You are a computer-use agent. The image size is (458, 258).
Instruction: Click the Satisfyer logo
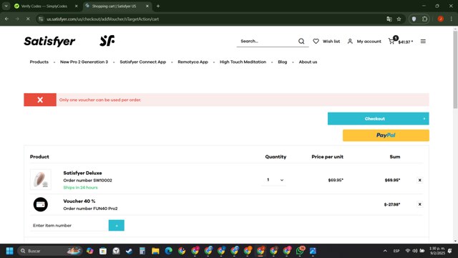[x=49, y=42]
